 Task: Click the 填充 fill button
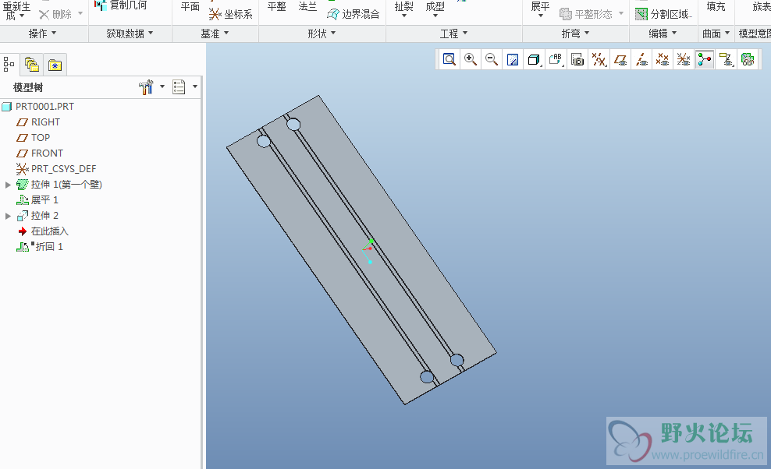[716, 6]
